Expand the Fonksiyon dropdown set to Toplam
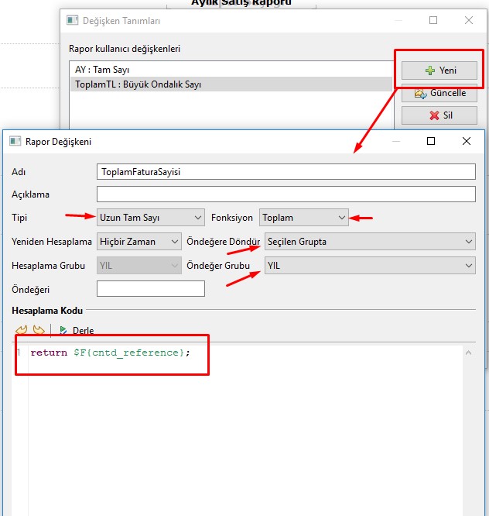The image size is (489, 516). [x=304, y=218]
